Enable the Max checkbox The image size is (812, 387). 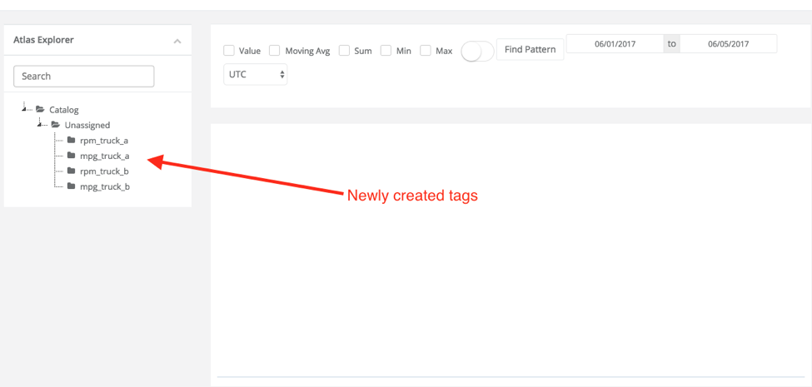click(426, 51)
